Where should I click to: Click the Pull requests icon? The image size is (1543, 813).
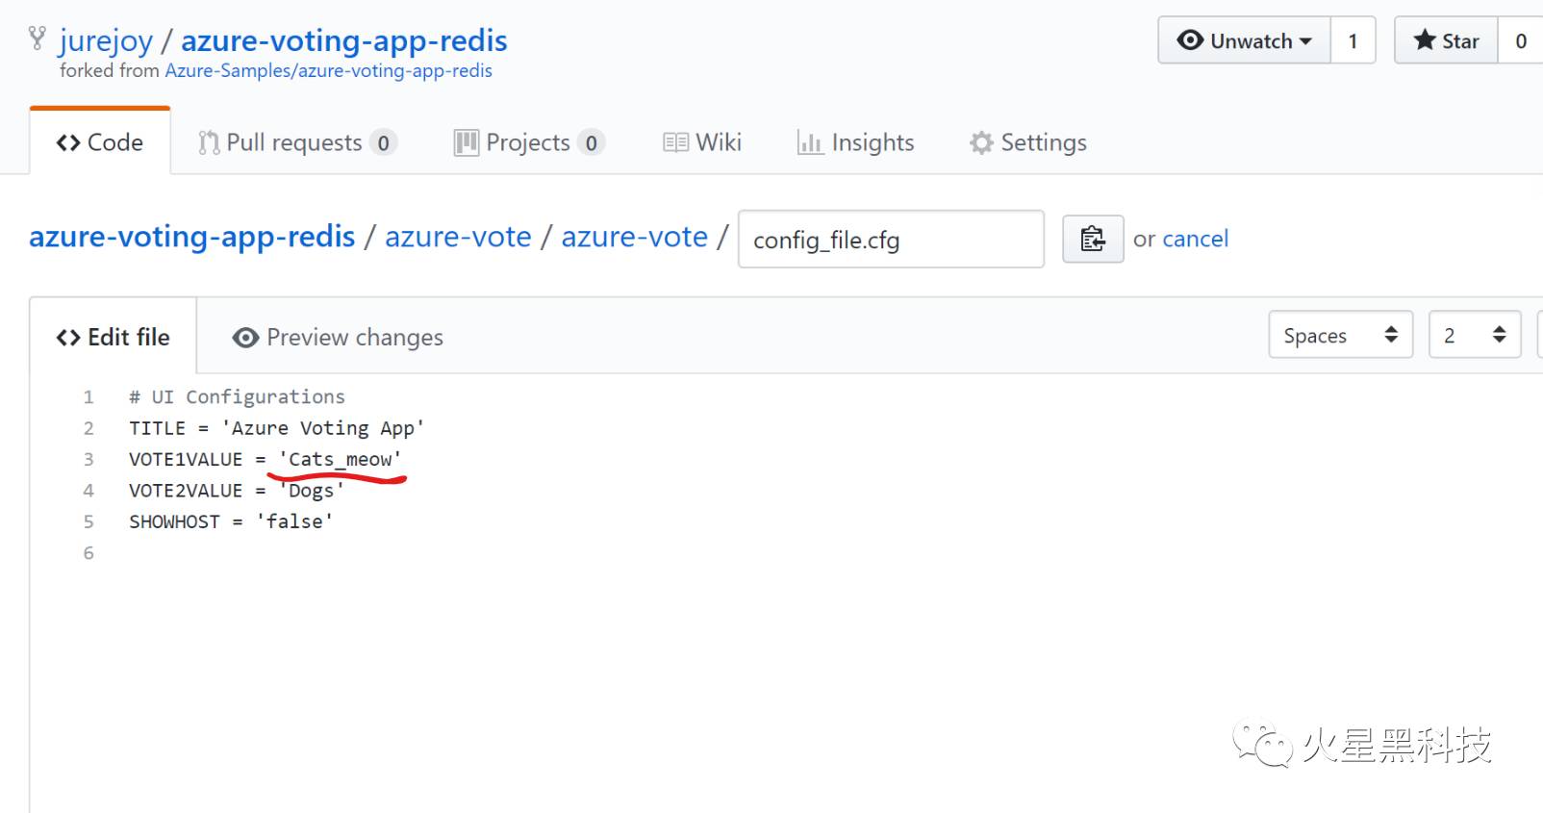(x=209, y=142)
